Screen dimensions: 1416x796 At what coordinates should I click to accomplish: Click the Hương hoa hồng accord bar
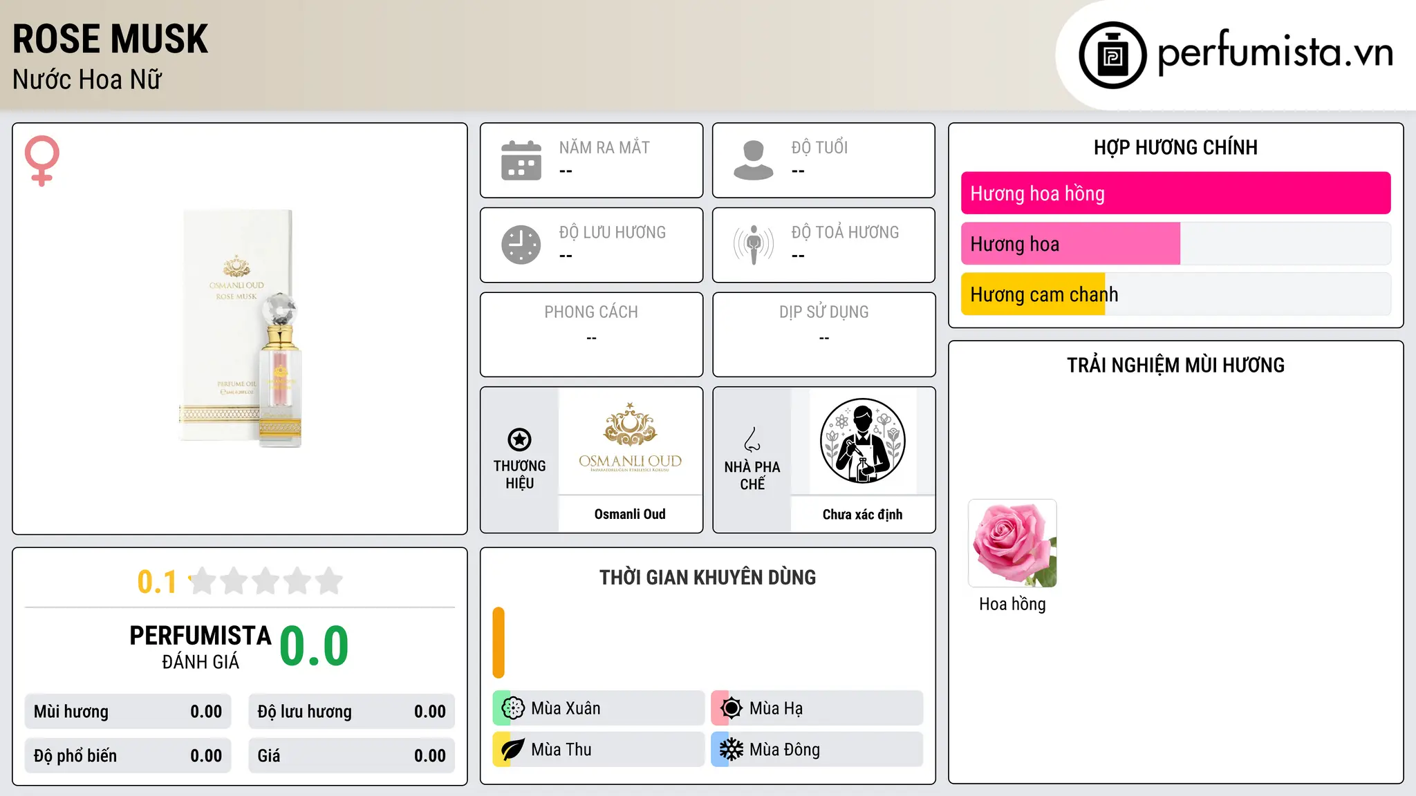1175,193
